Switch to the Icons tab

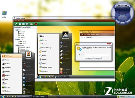[x=29, y=27]
